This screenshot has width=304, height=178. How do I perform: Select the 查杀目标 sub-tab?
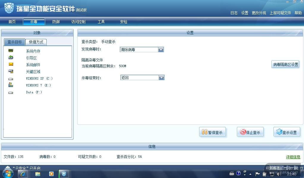[15, 42]
